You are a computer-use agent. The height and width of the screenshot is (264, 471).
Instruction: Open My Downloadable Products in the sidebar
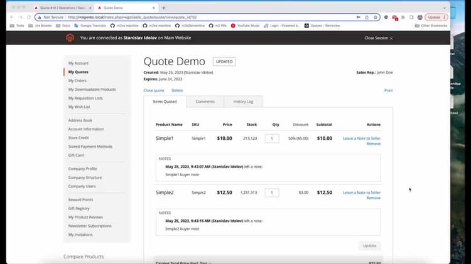tap(92, 90)
